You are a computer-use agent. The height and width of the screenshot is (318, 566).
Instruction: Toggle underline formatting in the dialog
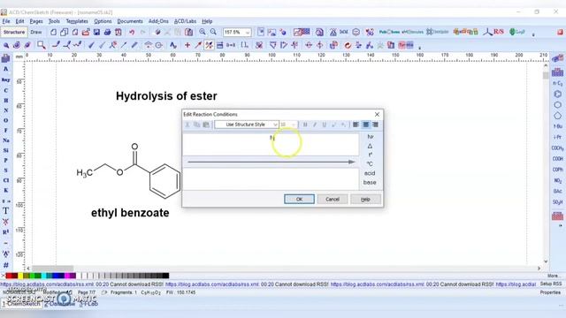pos(325,125)
